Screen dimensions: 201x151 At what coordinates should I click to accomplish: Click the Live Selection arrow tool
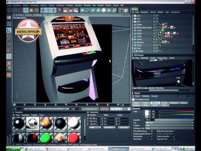(x=21, y=10)
